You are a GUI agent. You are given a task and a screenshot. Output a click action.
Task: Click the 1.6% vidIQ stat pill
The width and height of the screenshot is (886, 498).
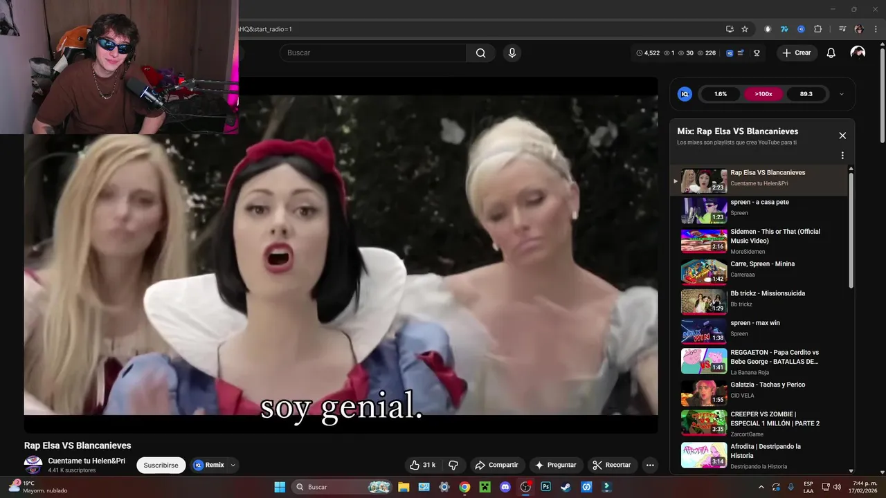[721, 94]
